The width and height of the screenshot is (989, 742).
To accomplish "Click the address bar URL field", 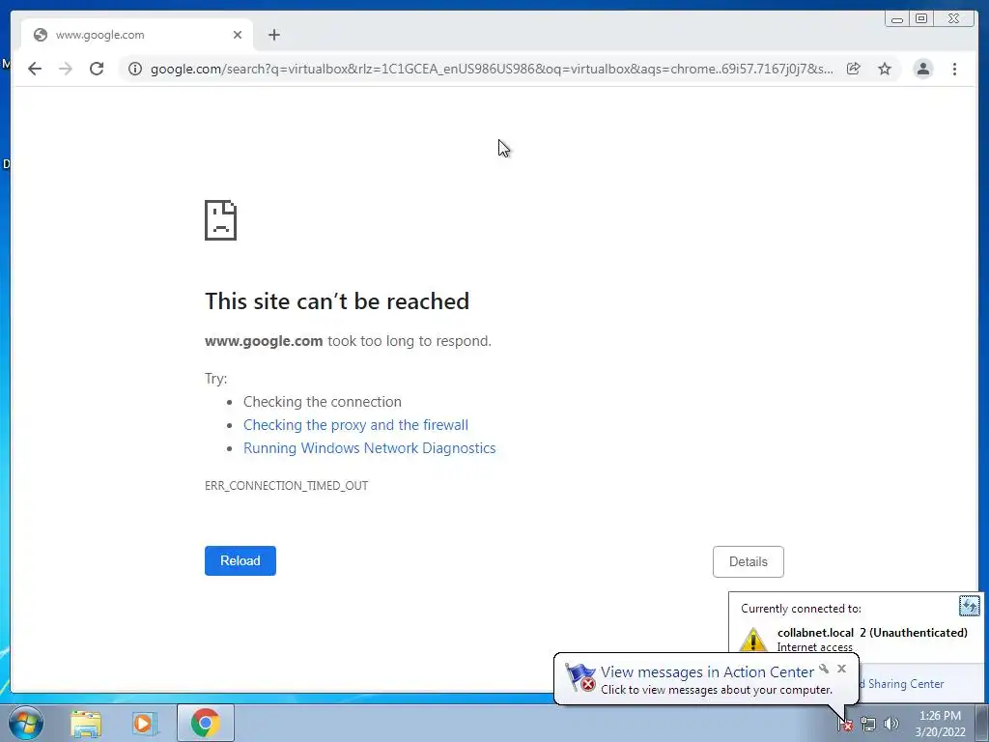I will [492, 69].
